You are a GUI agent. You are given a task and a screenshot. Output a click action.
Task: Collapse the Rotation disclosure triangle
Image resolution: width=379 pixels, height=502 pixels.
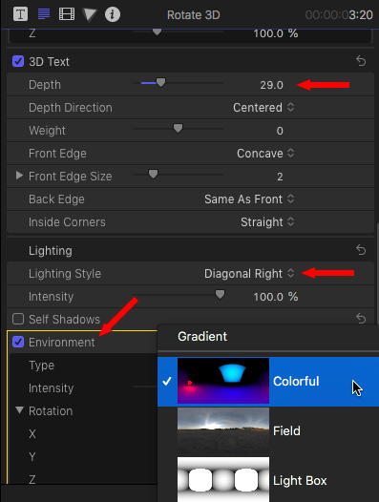[19, 410]
